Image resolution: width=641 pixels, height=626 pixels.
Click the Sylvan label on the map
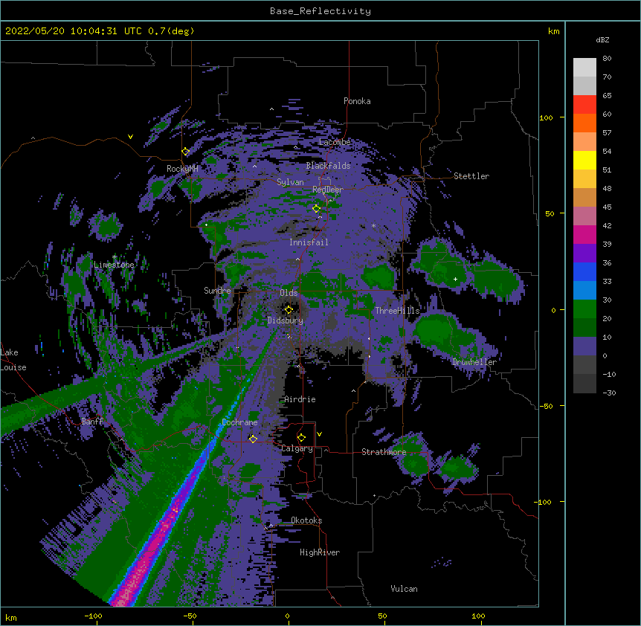tap(290, 182)
